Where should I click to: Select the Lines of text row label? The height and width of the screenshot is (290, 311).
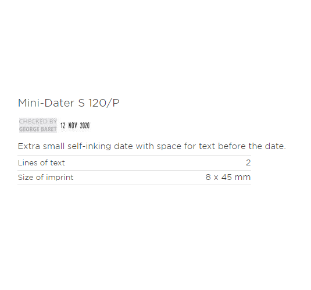tap(41, 163)
